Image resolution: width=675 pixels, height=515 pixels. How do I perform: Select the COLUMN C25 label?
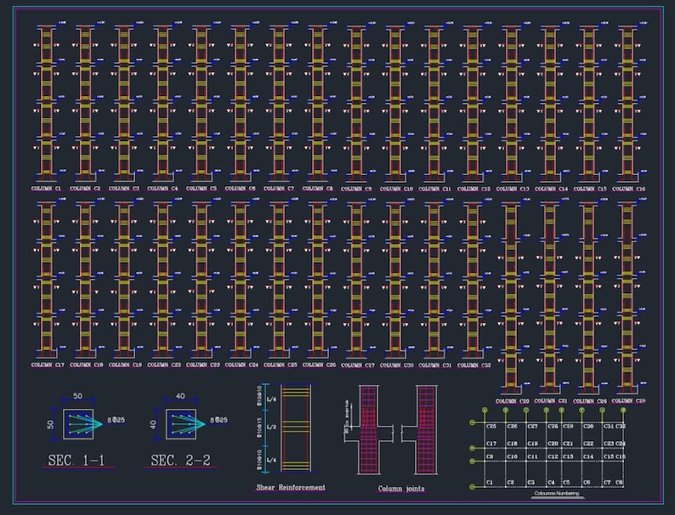[x=281, y=365]
